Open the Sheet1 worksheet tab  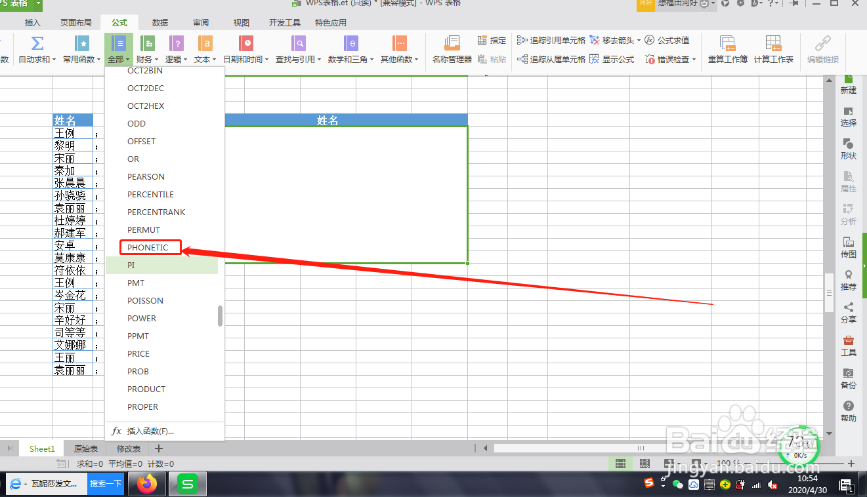click(x=42, y=448)
